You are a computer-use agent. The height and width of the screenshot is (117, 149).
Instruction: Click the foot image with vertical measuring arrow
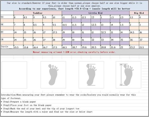[129, 75]
